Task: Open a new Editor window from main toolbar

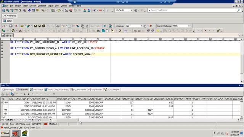Action: pyautogui.click(x=4, y=10)
